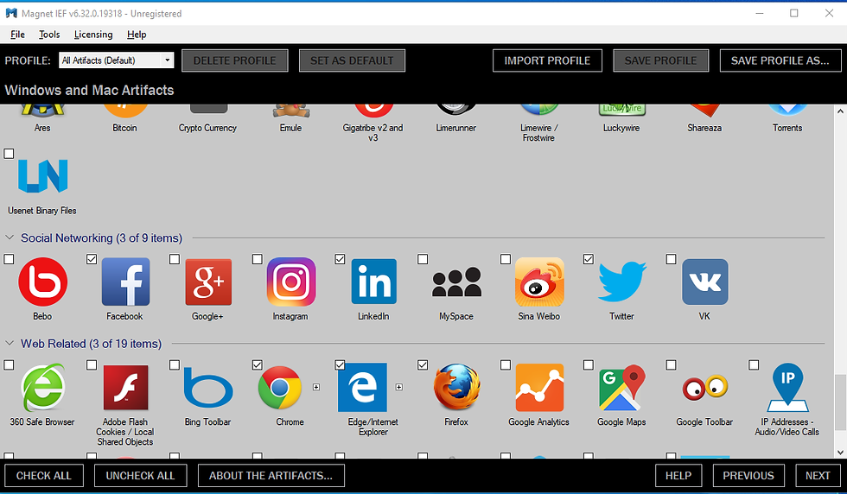Click the SAVE PROFILE button
This screenshot has height=494, width=847.
pyautogui.click(x=661, y=60)
